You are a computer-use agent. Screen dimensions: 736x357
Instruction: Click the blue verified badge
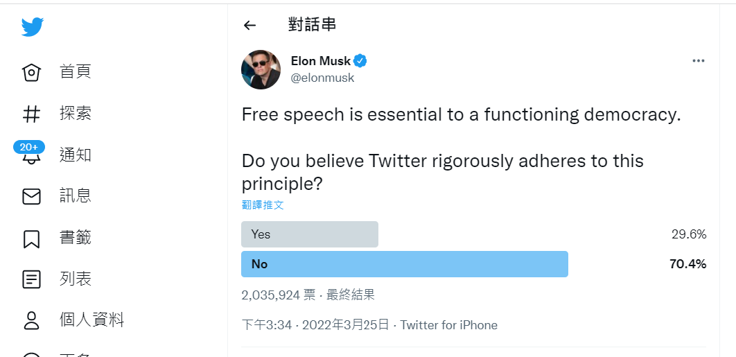pos(360,61)
